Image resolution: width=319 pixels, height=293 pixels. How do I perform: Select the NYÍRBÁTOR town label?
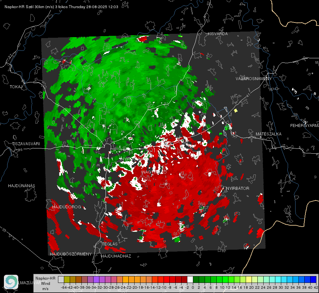238,188
